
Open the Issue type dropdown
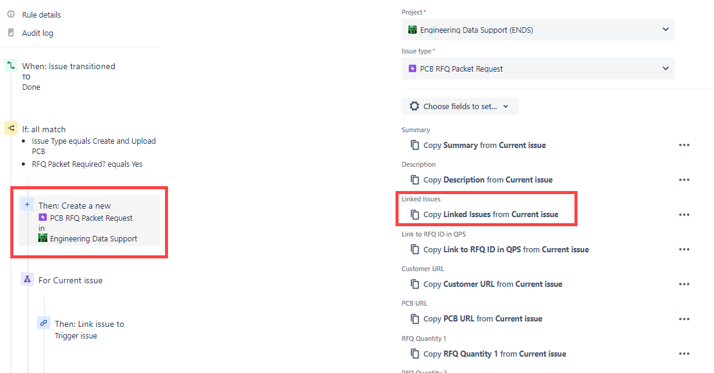point(538,69)
